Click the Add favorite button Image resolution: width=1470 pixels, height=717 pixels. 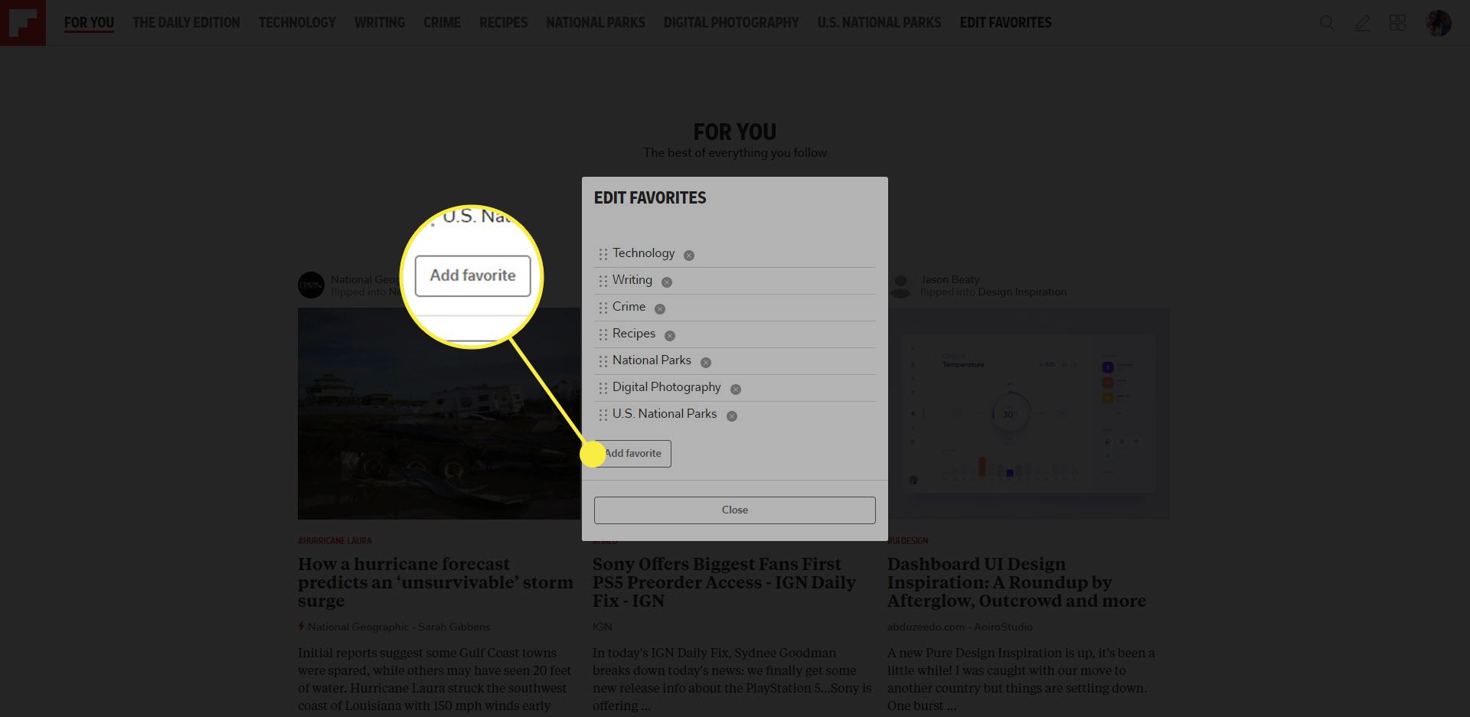tap(632, 454)
